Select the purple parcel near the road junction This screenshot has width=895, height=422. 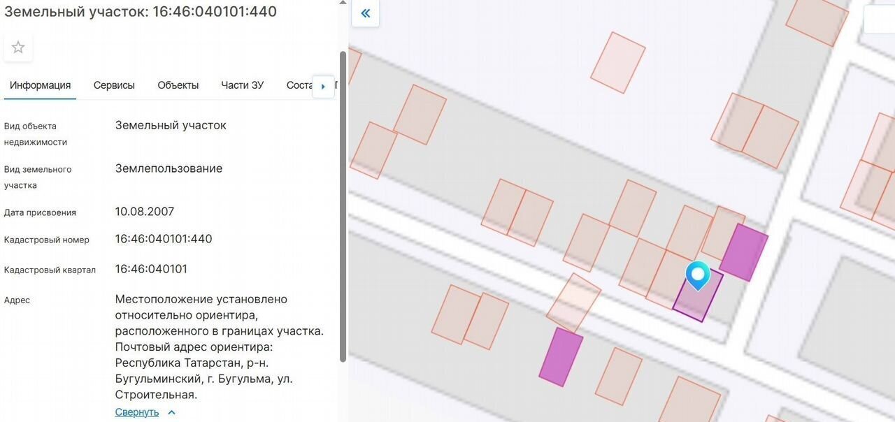744,252
